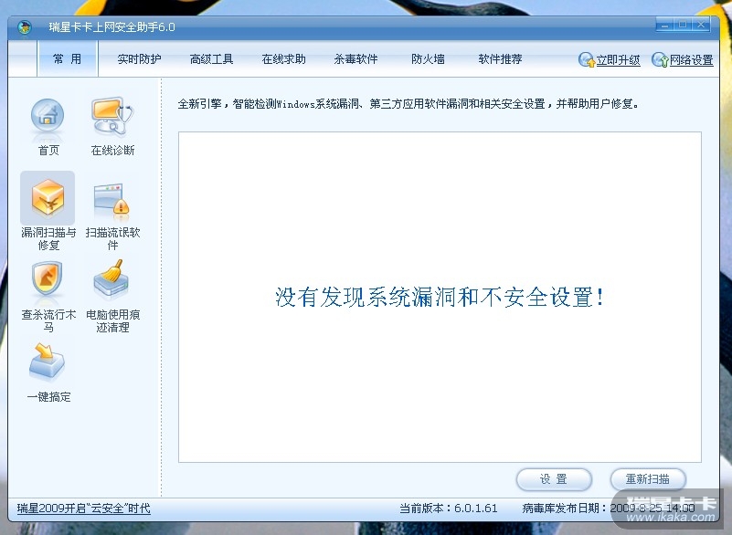Maximize the Rising Kaka window

coord(683,25)
